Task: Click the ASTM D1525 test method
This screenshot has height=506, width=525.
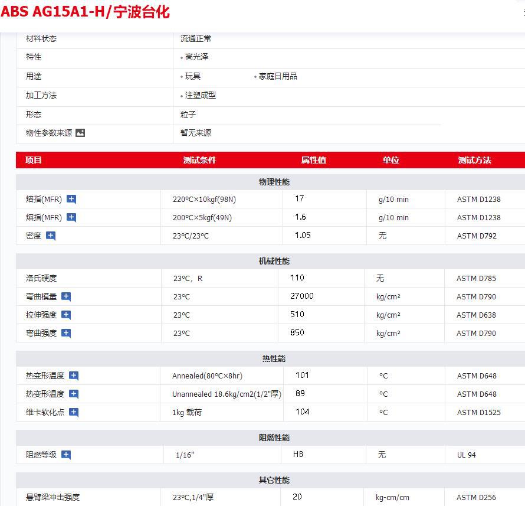Action: 479,413
